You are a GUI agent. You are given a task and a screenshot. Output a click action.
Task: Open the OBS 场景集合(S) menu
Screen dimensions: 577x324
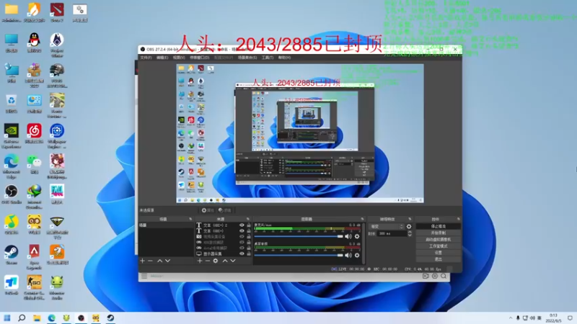tap(247, 58)
